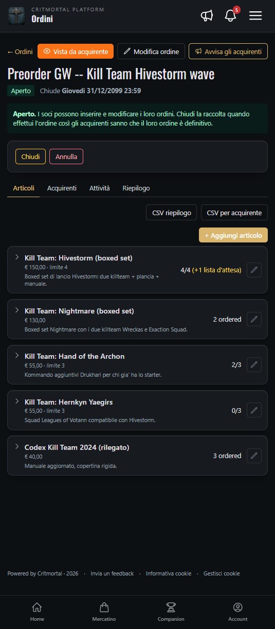Edit Kill Team: Nightmare item pencil icon
The height and width of the screenshot is (629, 275).
(254, 319)
